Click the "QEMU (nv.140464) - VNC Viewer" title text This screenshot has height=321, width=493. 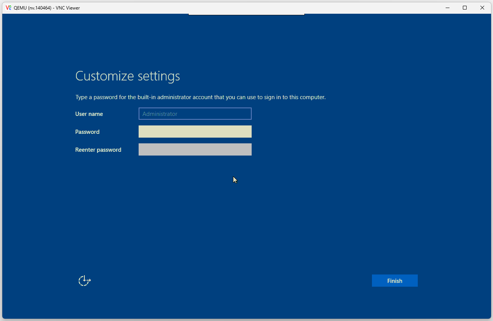pos(47,8)
